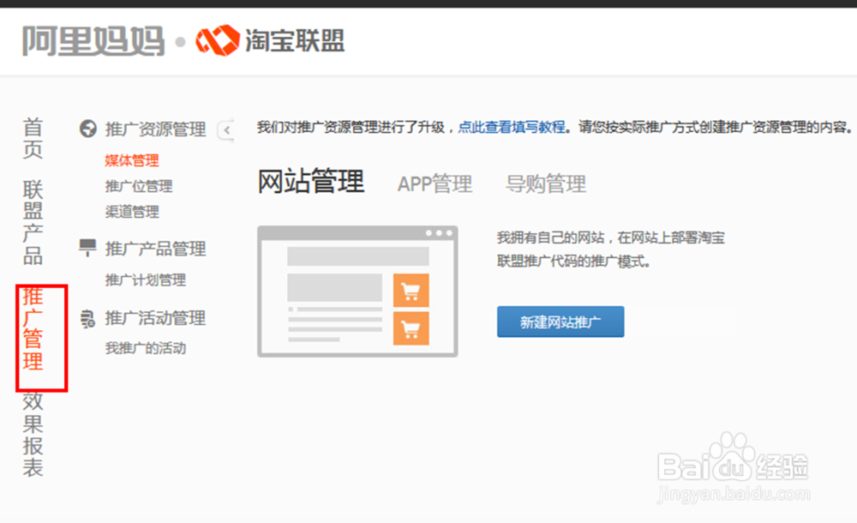The image size is (857, 523).
Task: Click the 推广资源管理 section header
Action: point(155,129)
